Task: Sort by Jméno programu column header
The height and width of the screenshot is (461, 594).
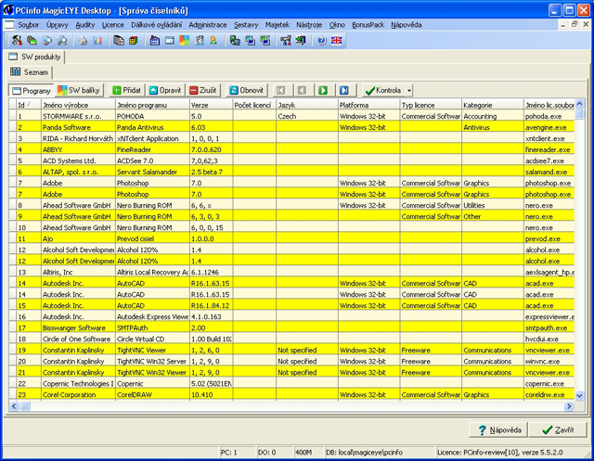Action: click(152, 105)
